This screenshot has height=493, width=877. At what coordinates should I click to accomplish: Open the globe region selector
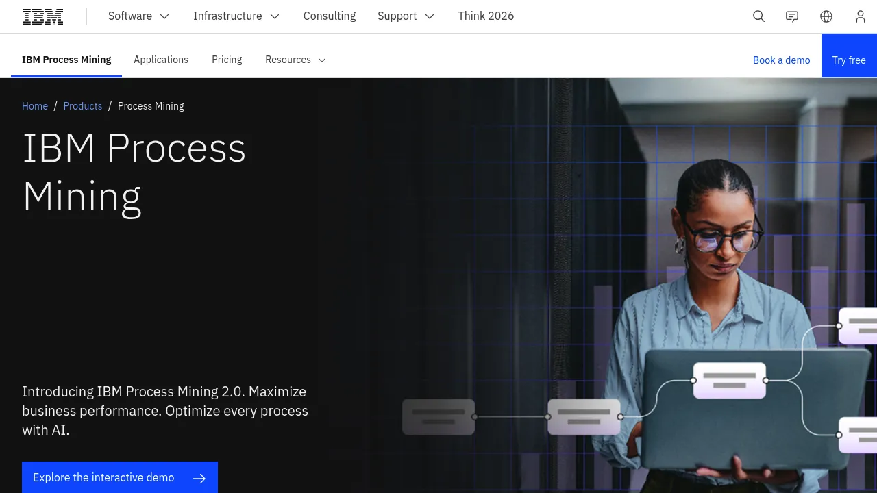(826, 16)
